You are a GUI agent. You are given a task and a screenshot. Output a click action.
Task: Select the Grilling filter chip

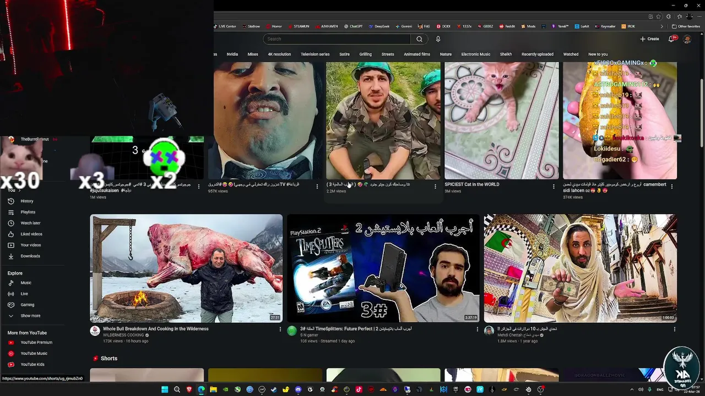[366, 54]
